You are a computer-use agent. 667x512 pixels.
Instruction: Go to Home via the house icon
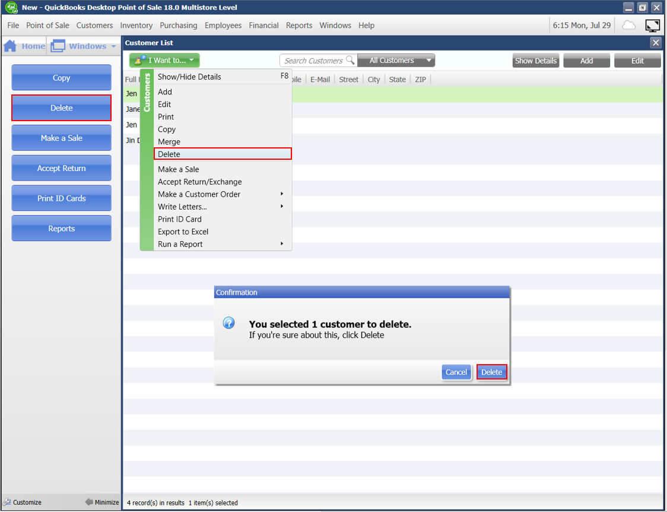tap(9, 46)
